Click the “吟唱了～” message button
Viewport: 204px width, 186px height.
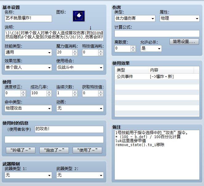pyautogui.click(x=21, y=150)
